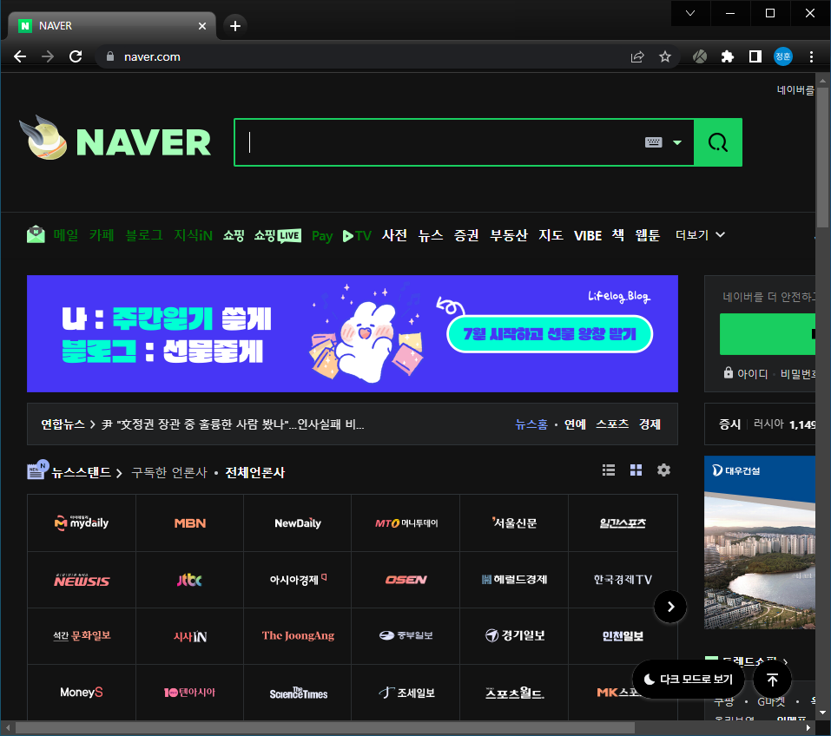
Task: Open NEWSIS press tile
Action: click(82, 580)
